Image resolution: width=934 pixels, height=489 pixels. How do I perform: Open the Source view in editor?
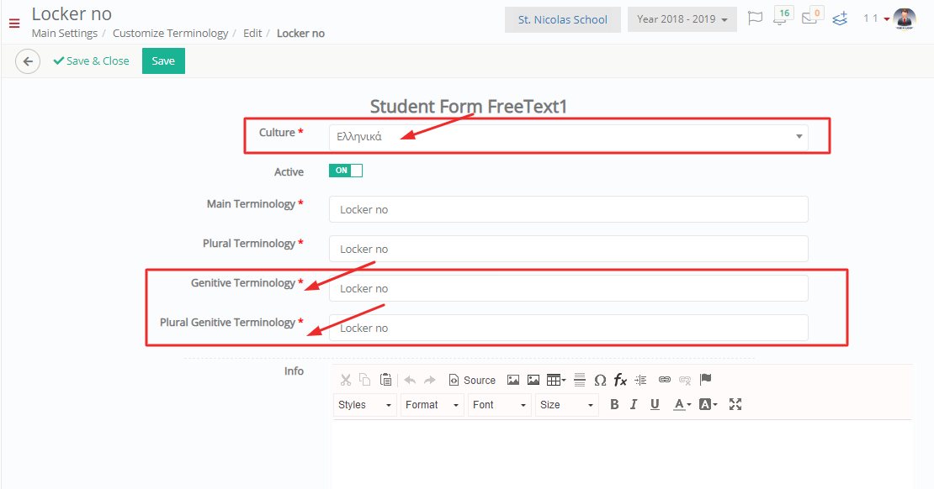pyautogui.click(x=472, y=380)
